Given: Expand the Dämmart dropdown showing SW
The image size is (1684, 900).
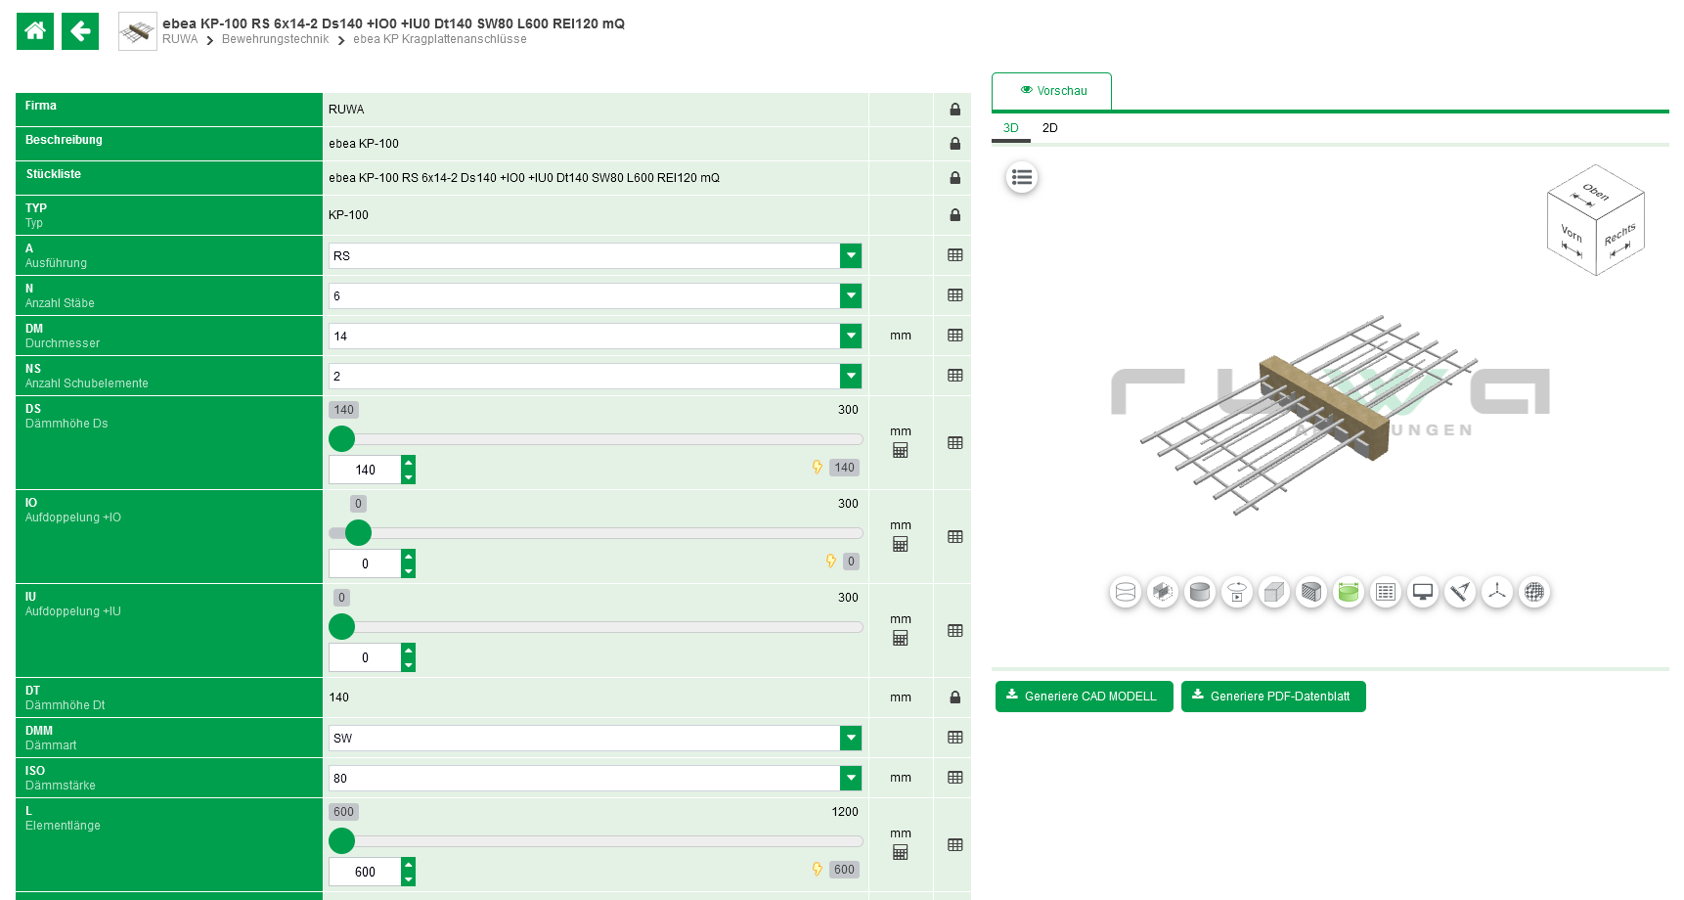Looking at the screenshot, I should [x=851, y=738].
